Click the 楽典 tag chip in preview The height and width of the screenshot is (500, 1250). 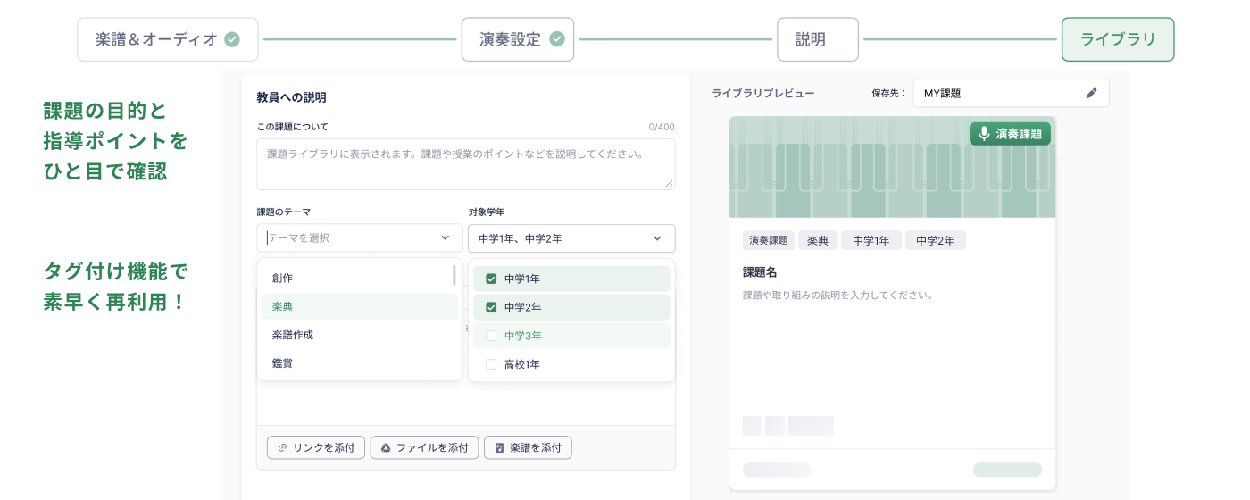[818, 241]
